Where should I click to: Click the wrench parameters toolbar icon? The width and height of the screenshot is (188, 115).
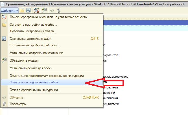(x=58, y=10)
